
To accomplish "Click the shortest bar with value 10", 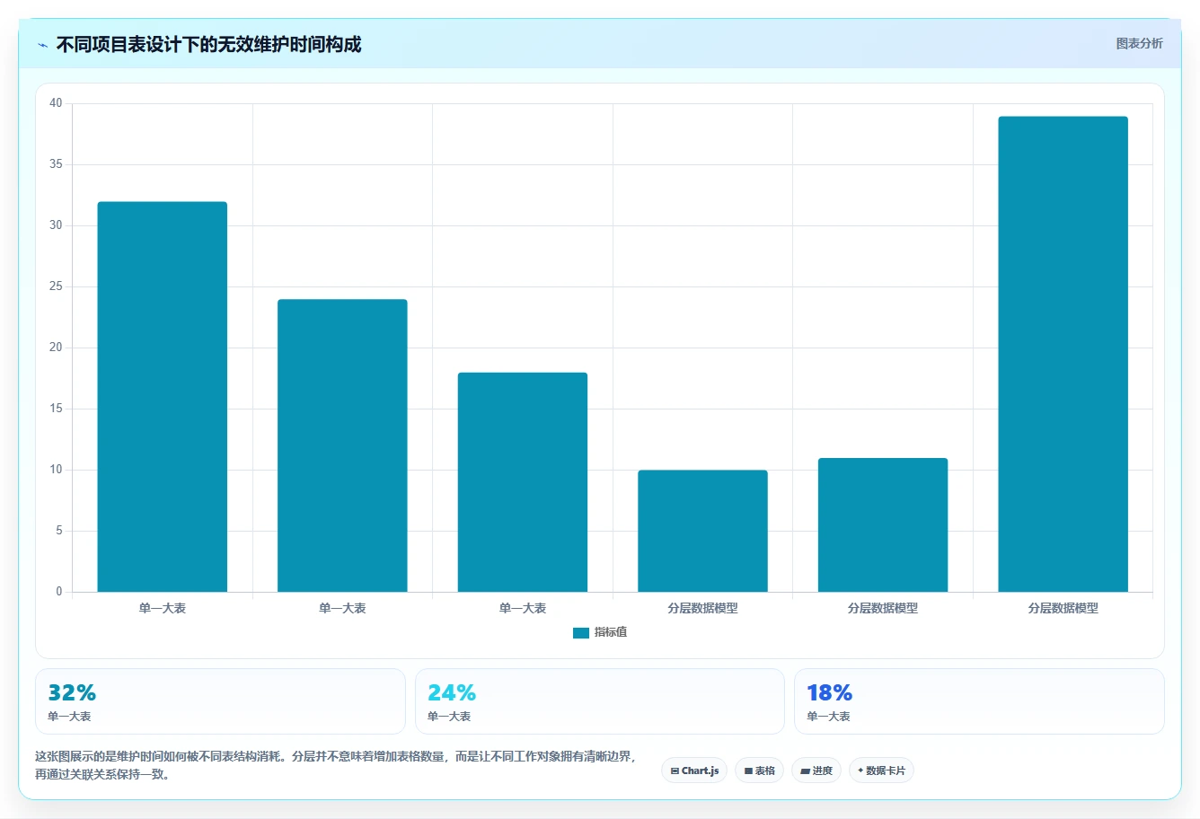I will (702, 531).
